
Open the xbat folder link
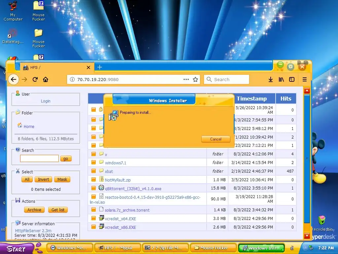coord(109,172)
